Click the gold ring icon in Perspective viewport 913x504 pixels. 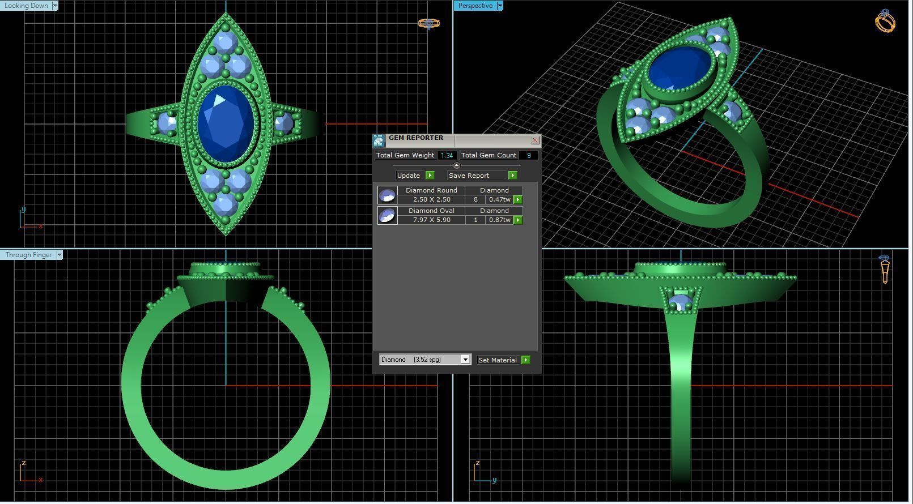tap(885, 21)
